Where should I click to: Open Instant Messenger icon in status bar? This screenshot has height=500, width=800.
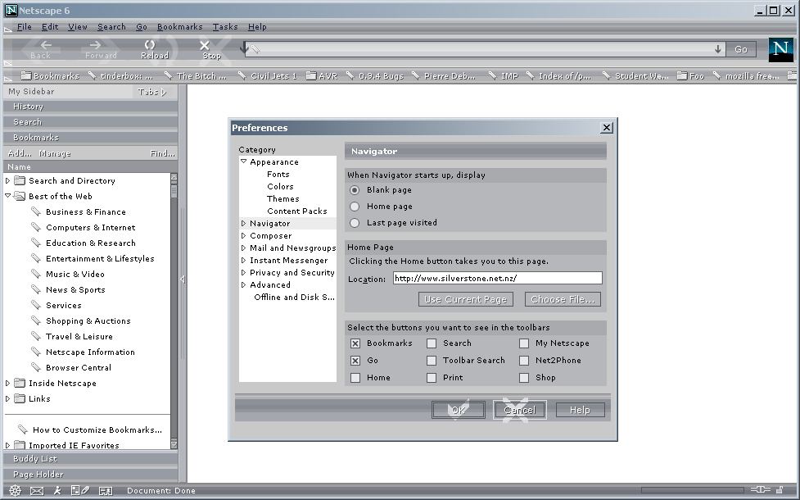coord(57,491)
